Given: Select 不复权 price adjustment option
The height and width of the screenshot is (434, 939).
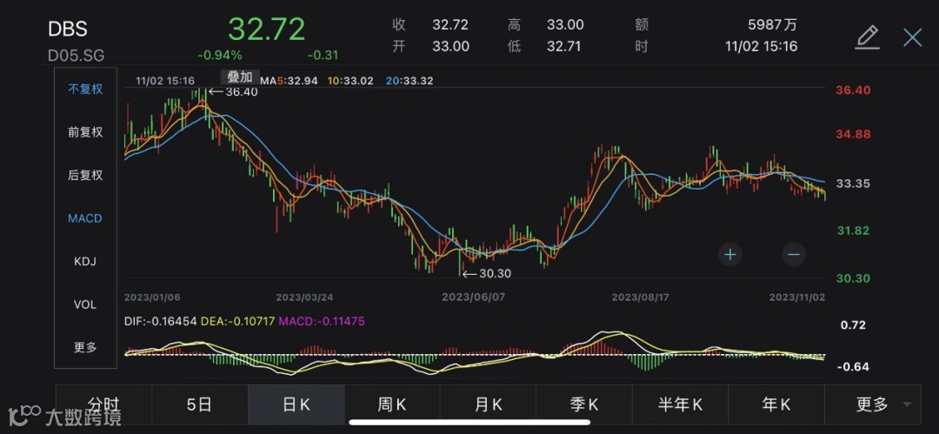Looking at the screenshot, I should pyautogui.click(x=85, y=90).
